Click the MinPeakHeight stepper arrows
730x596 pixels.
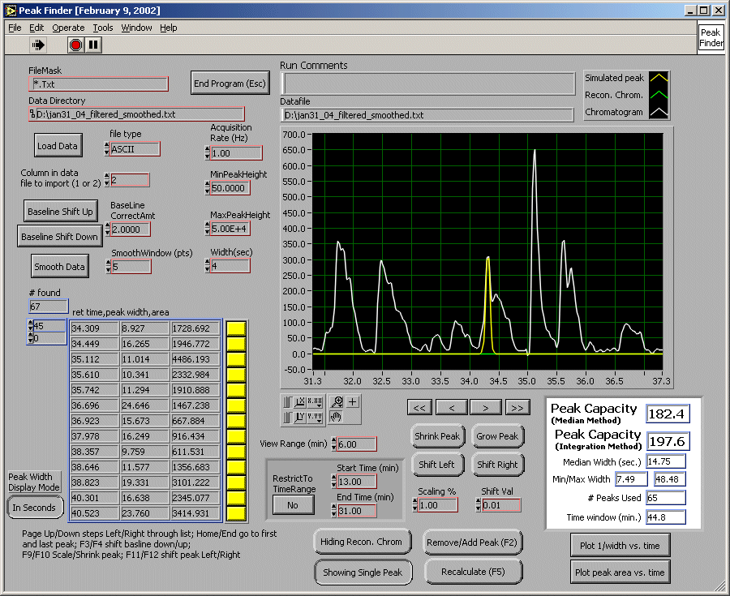tap(207, 188)
